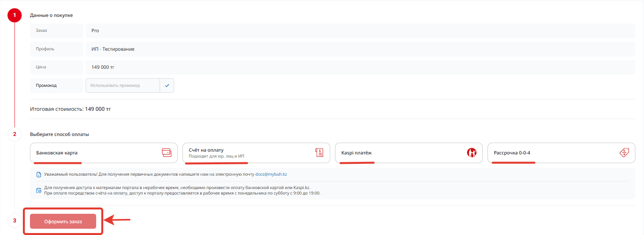
Task: Click the ИП - Тестирование profile field
Action: (x=360, y=49)
